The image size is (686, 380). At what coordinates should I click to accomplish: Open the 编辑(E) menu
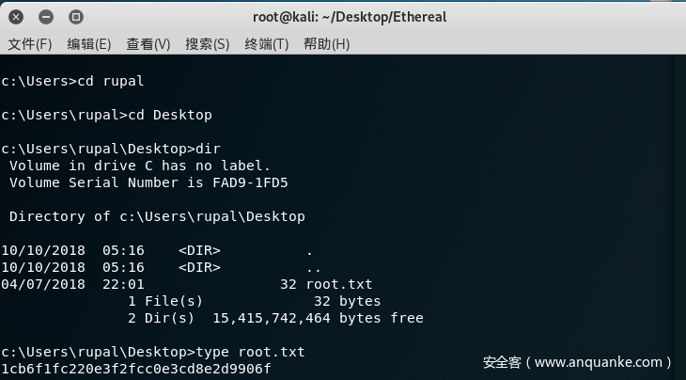pyautogui.click(x=88, y=44)
